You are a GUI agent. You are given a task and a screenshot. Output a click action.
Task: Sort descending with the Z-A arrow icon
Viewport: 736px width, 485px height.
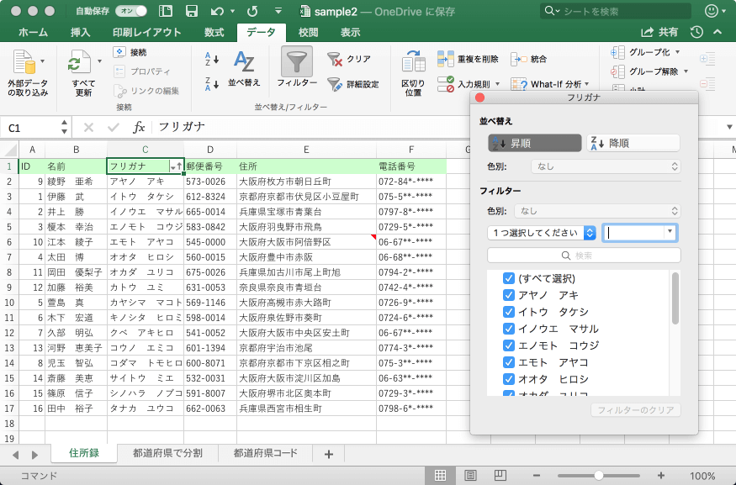(212, 84)
